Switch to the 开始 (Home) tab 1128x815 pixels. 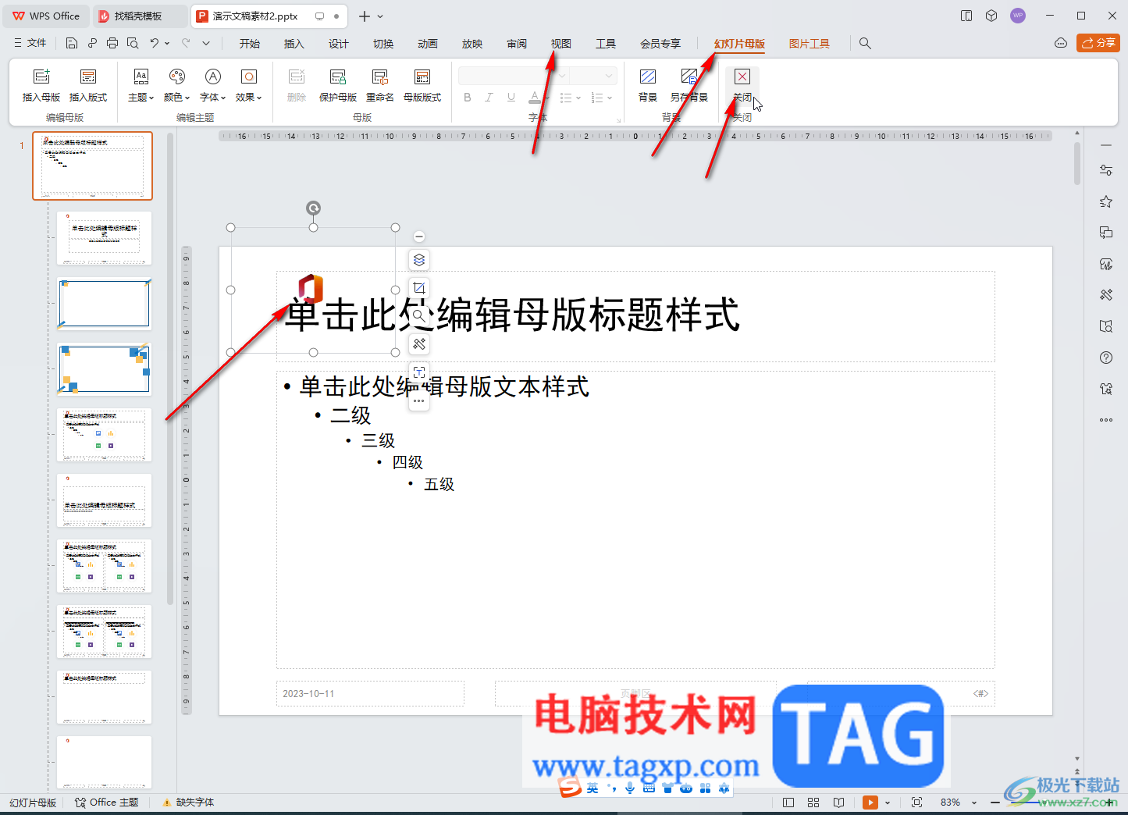click(x=250, y=44)
